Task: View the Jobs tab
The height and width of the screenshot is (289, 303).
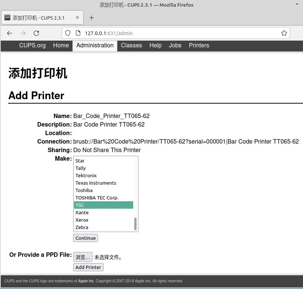Action: coord(175,45)
